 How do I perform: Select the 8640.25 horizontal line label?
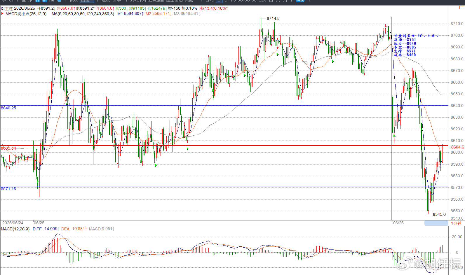tap(8, 108)
